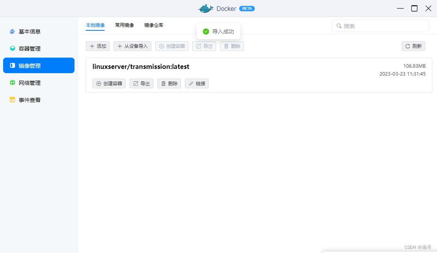Click the plus icon on 创建容器 button

point(98,83)
